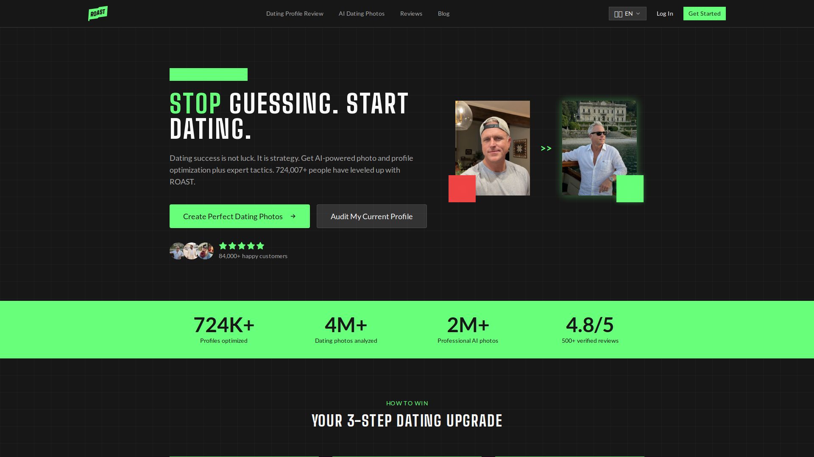814x457 pixels.
Task: Click the five-star rating icons
Action: pyautogui.click(x=242, y=246)
